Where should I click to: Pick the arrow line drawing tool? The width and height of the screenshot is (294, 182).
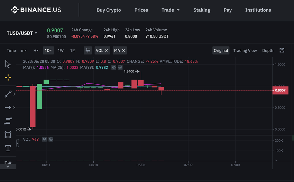pyautogui.click(x=8, y=108)
